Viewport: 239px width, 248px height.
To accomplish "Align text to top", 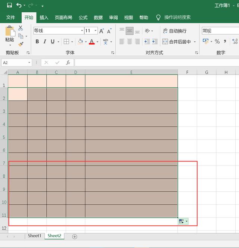I will (x=122, y=30).
